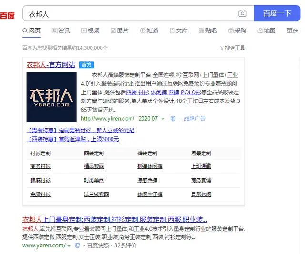Click the 采购 shopping tab icon
Viewport: 305px width, 254px height.
(x=231, y=30)
